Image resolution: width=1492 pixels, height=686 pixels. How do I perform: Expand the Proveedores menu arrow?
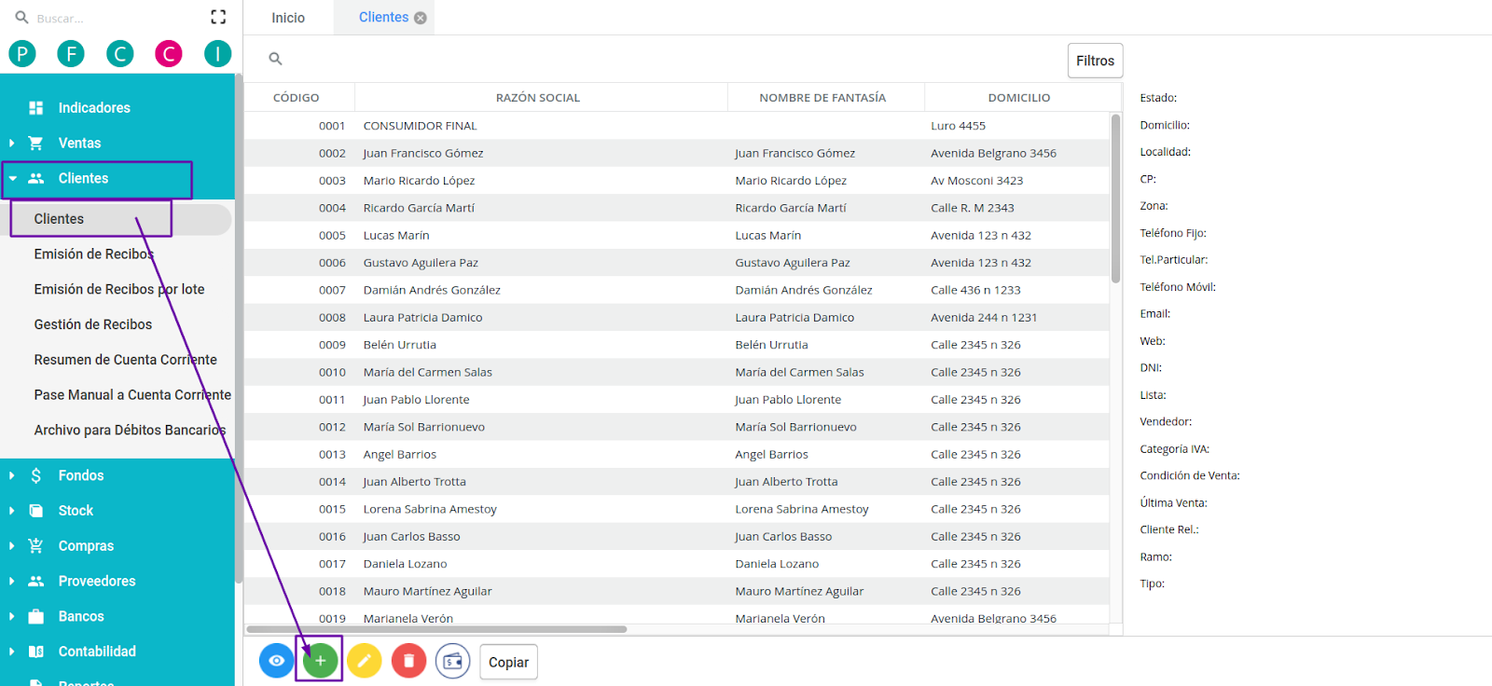coord(12,582)
